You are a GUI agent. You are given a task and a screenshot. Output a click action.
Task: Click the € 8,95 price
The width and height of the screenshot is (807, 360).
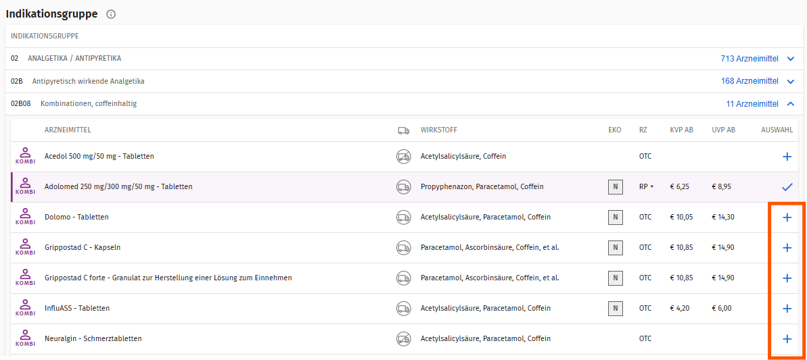(x=721, y=186)
